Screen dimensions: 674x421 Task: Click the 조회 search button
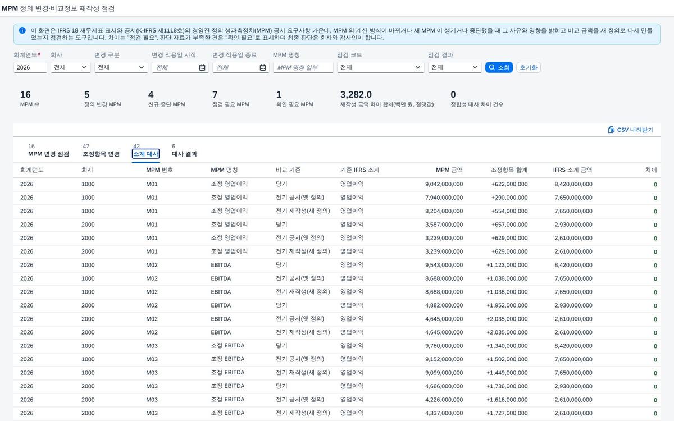(499, 67)
